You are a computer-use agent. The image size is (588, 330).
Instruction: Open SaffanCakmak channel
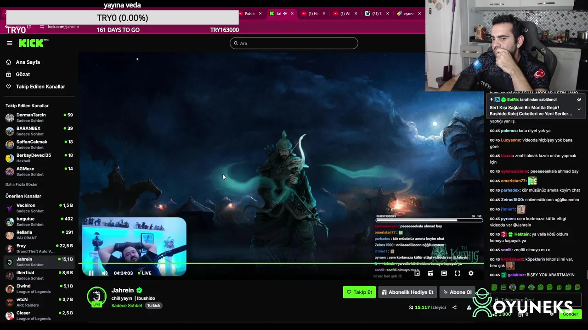pos(39,144)
